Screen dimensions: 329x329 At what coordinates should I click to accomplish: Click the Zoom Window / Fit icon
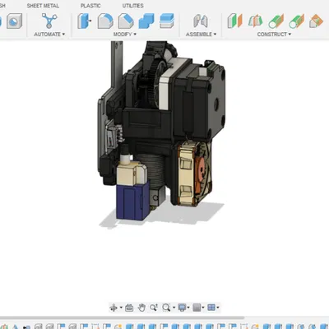click(166, 308)
